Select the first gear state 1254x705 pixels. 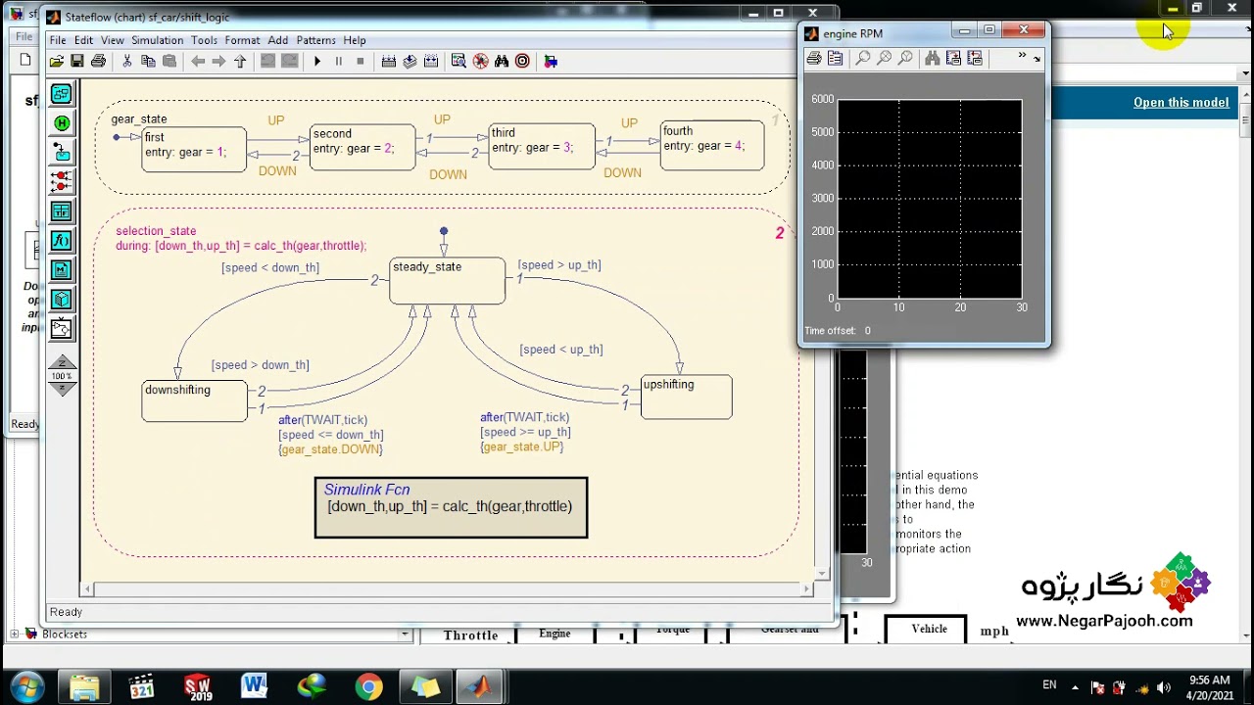[x=194, y=150]
